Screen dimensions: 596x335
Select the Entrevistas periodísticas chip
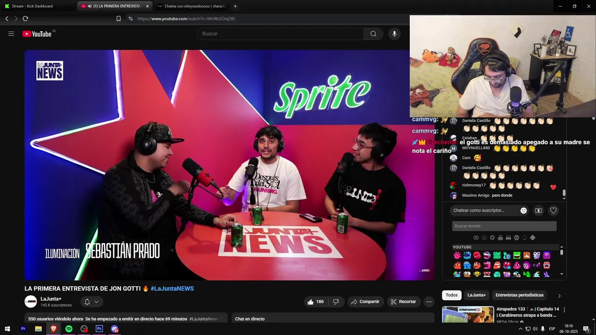pos(519,295)
